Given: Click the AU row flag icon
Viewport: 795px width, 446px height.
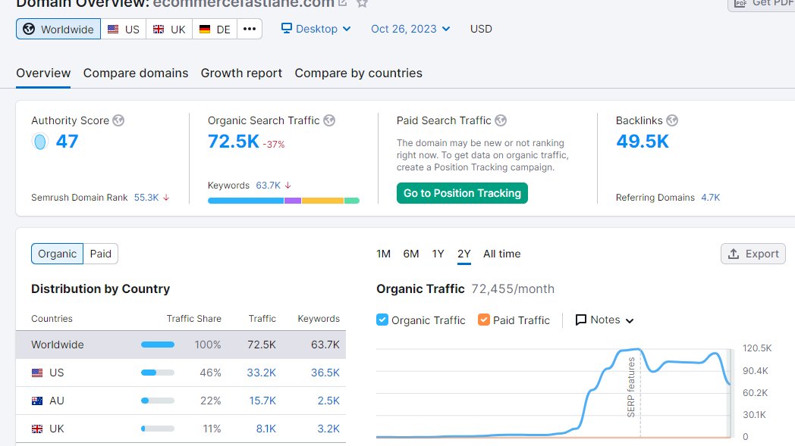Looking at the screenshot, I should [37, 401].
